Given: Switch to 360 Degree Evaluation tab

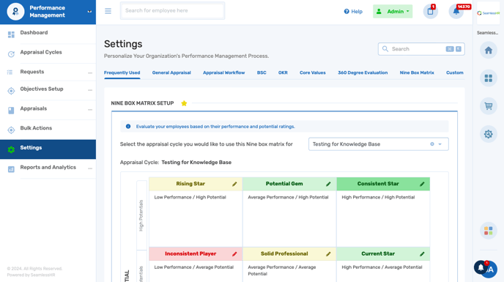Looking at the screenshot, I should (363, 73).
